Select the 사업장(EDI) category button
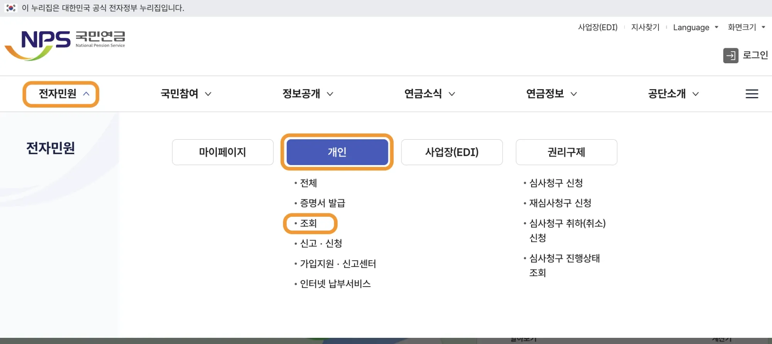The height and width of the screenshot is (344, 772). (x=452, y=152)
